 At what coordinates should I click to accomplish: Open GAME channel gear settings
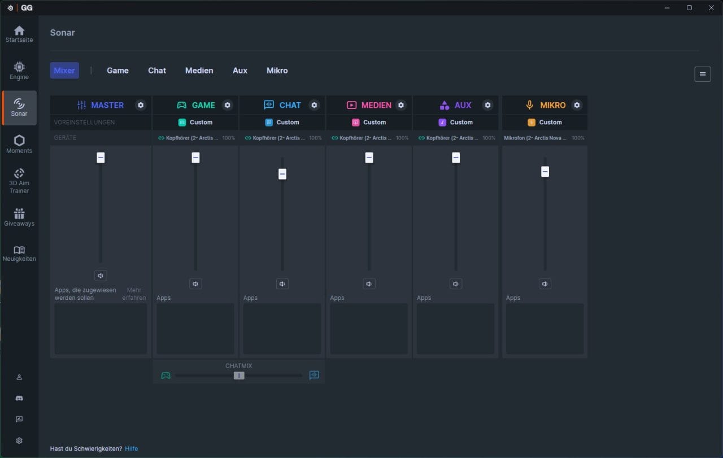click(228, 105)
